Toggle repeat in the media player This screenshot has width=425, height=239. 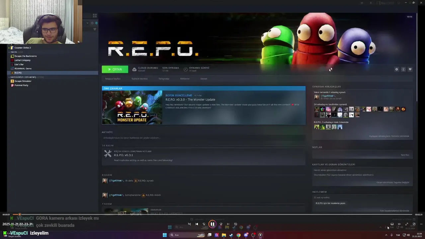[x=235, y=224]
